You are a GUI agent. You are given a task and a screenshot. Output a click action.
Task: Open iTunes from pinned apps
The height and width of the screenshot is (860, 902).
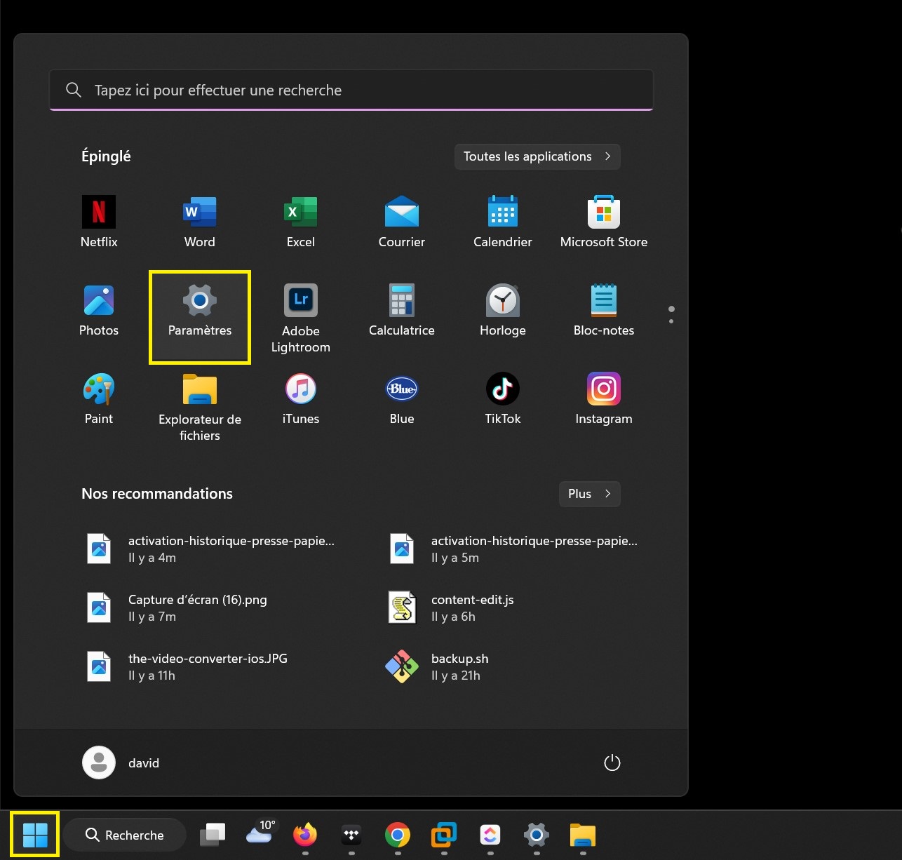point(300,398)
